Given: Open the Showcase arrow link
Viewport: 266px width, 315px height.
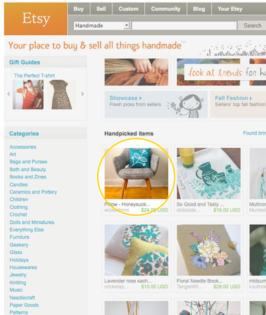Looking at the screenshot, I should click(126, 98).
